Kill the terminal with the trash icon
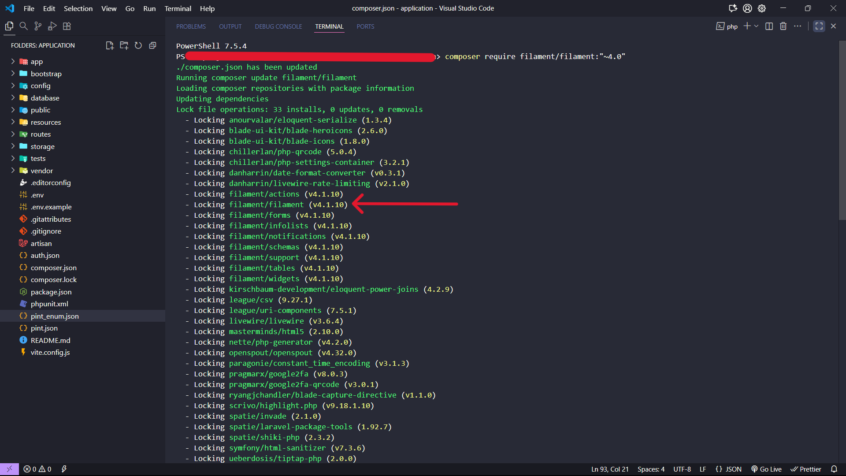The width and height of the screenshot is (846, 476). click(783, 26)
